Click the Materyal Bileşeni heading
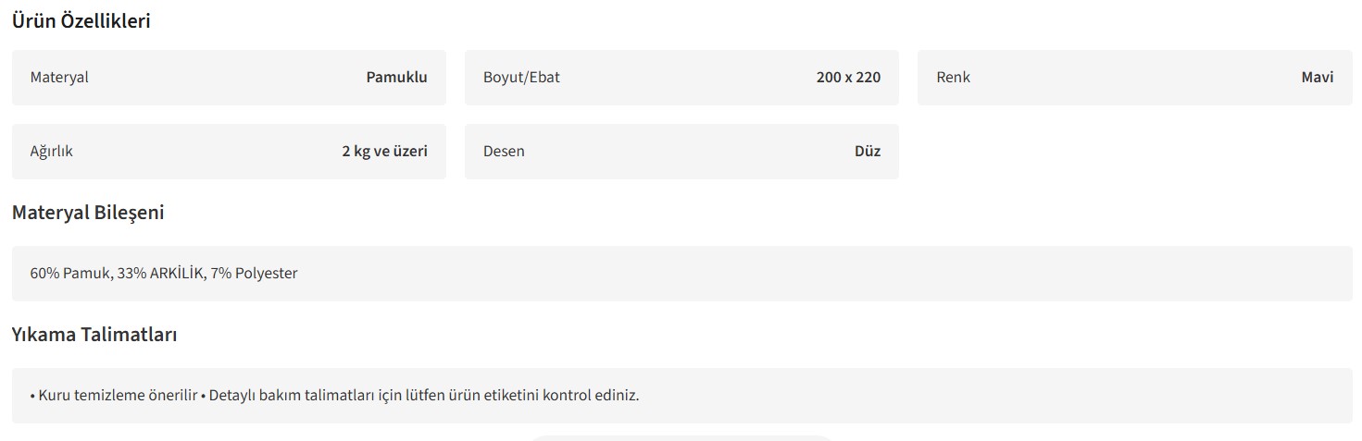This screenshot has width=1362, height=441. pyautogui.click(x=88, y=213)
